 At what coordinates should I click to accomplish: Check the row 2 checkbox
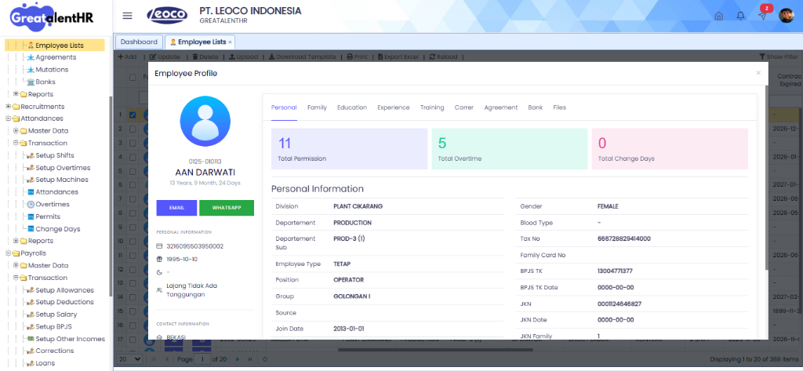[x=133, y=129]
